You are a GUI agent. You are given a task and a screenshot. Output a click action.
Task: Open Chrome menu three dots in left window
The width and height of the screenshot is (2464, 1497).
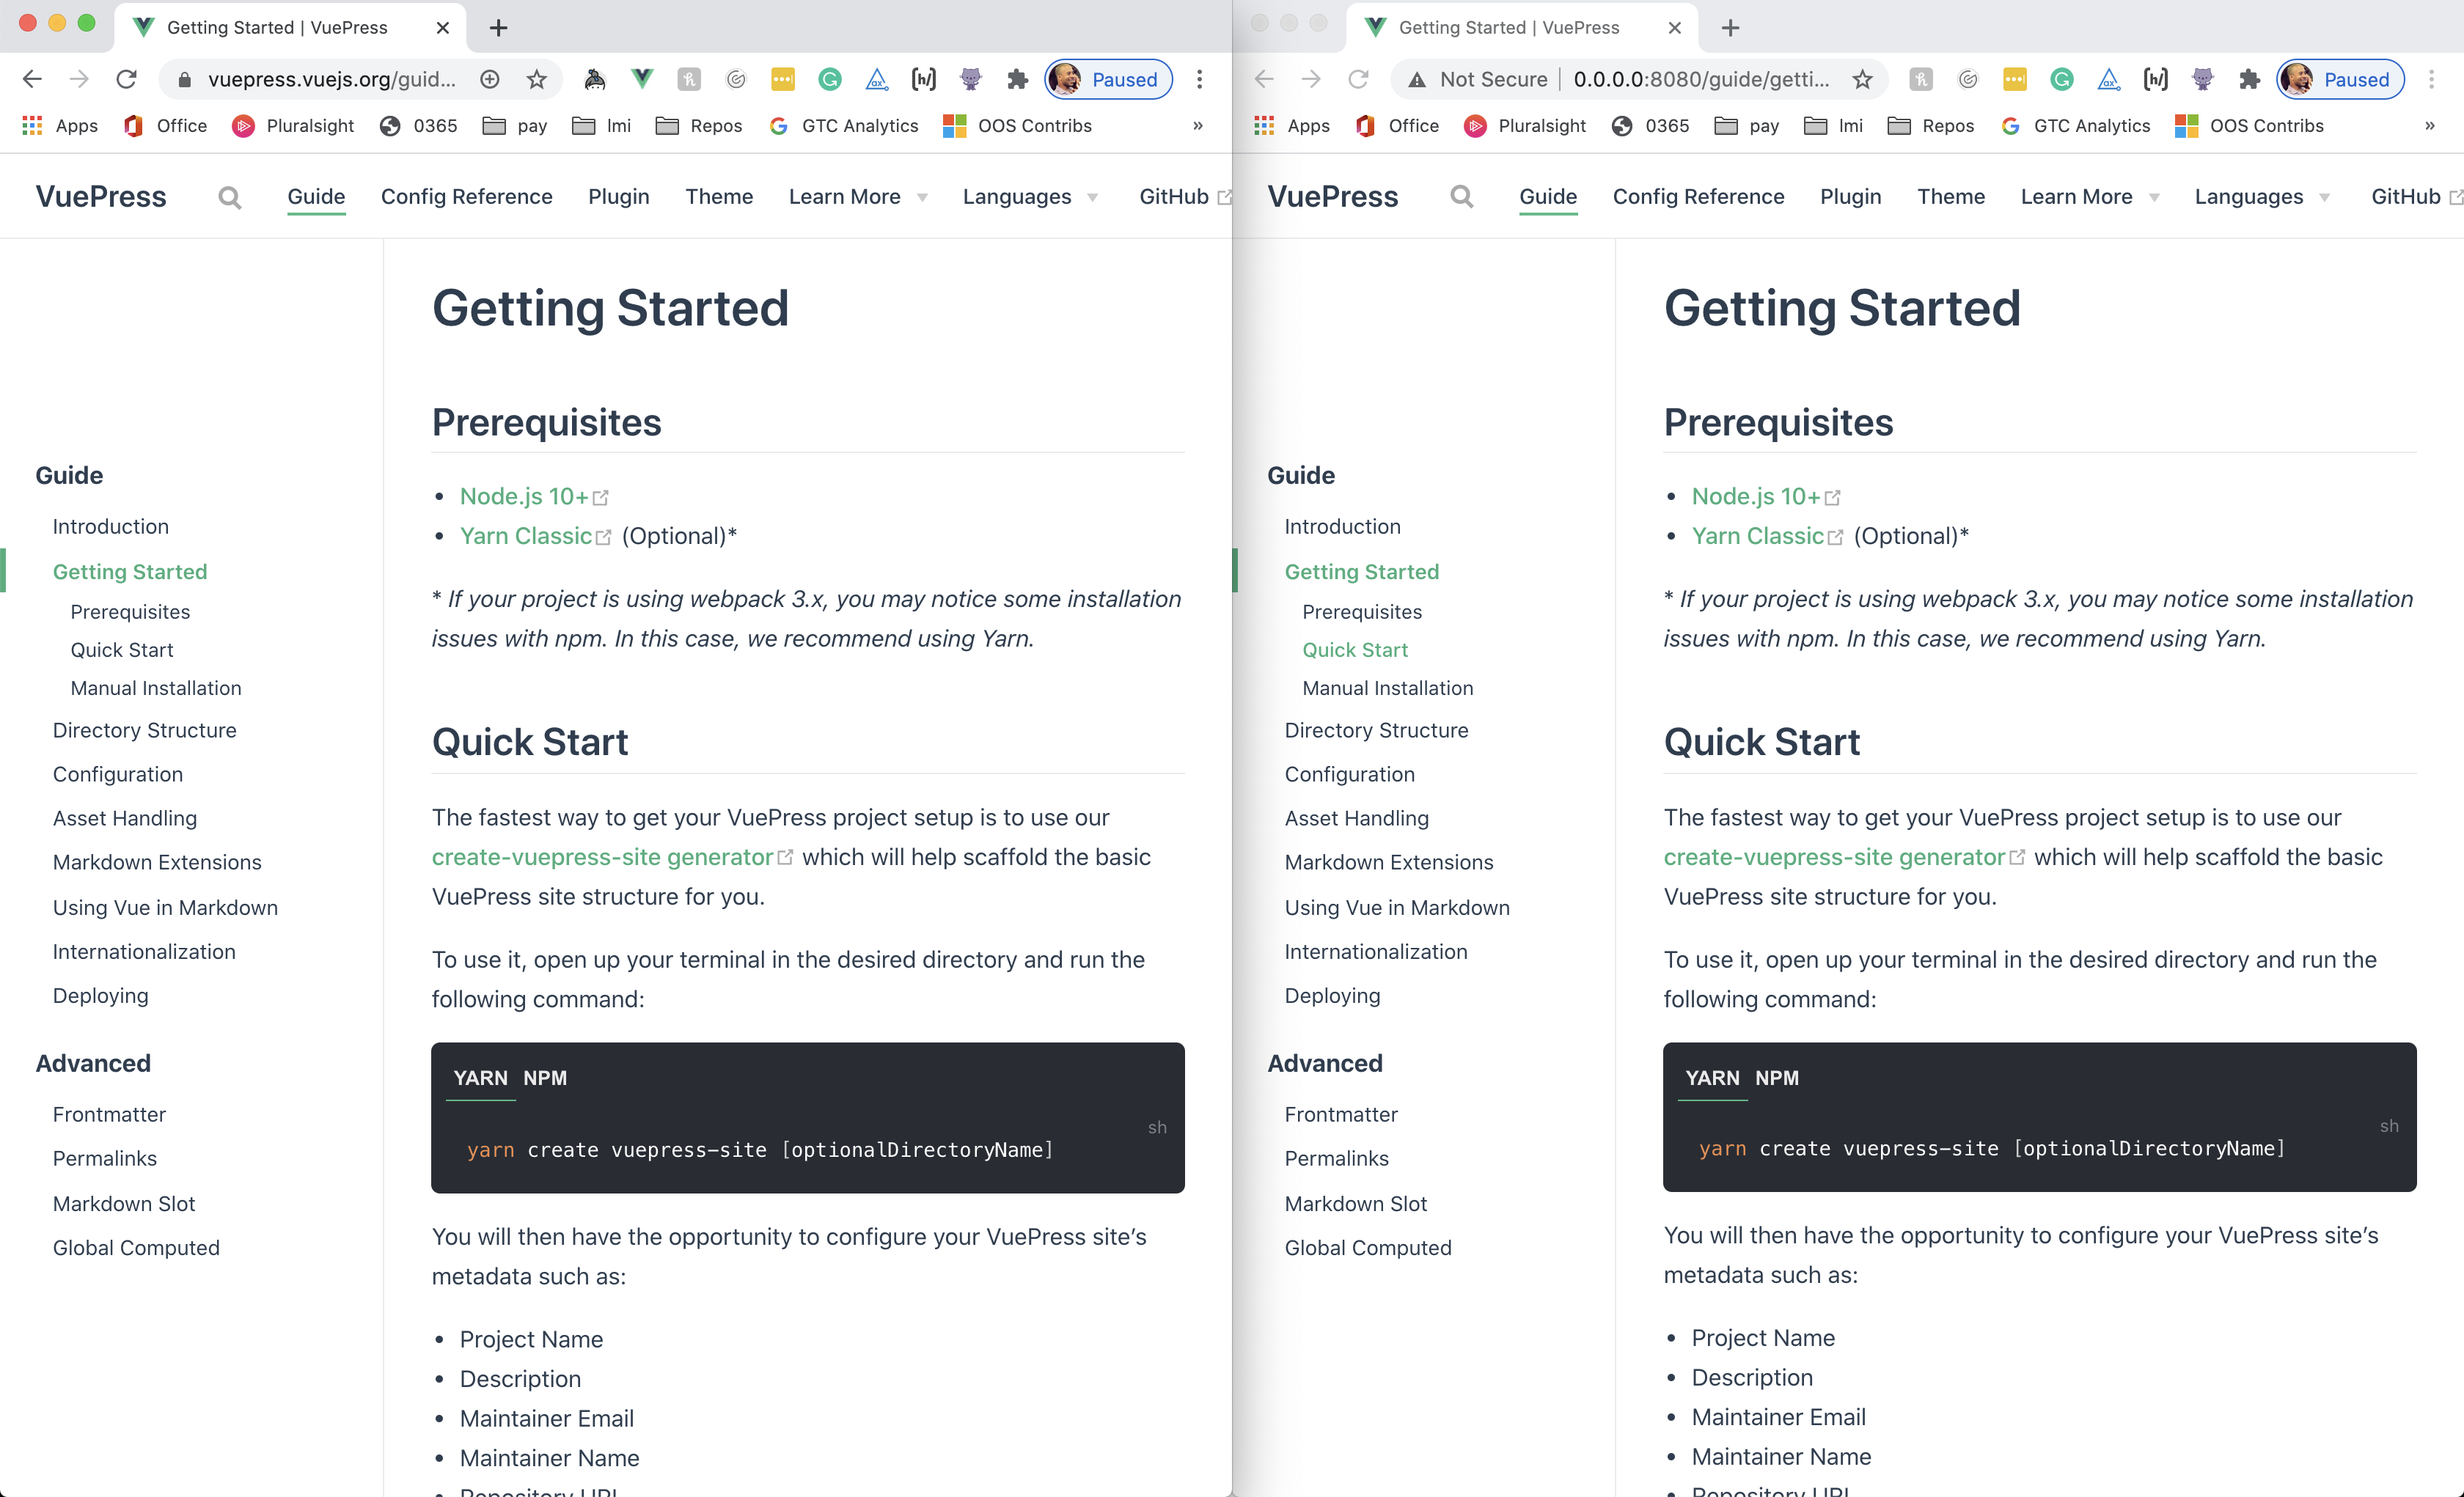pos(1199,79)
